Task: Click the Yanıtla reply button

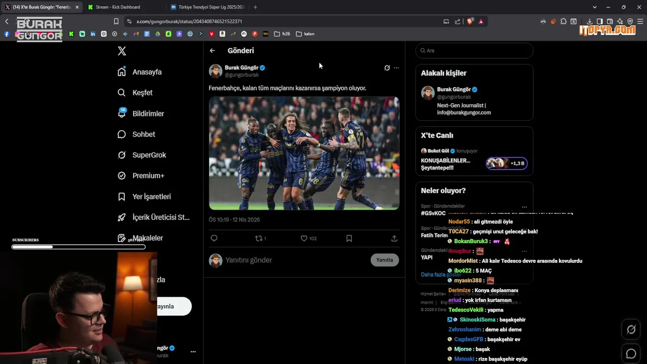Action: click(x=385, y=260)
